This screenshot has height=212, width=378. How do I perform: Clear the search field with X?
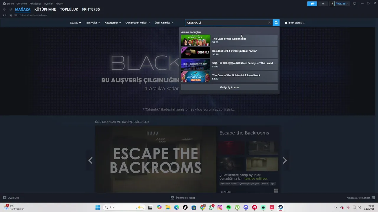(x=269, y=23)
